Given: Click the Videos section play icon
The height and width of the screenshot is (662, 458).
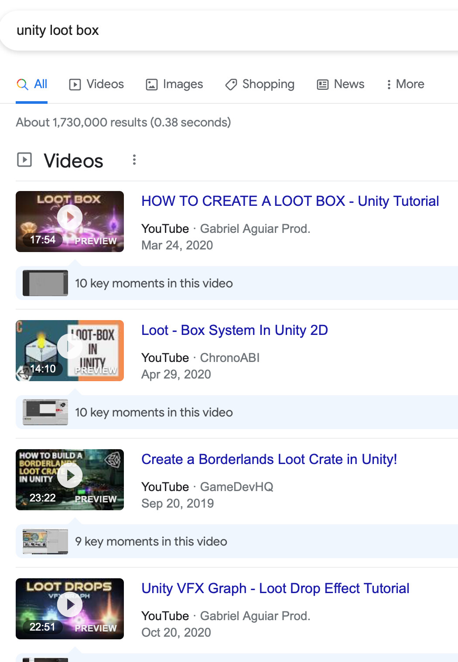Looking at the screenshot, I should 25,160.
